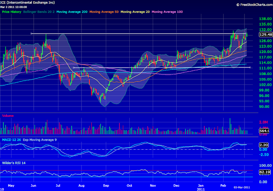This screenshot has height=191, width=273.
Task: Click the 138.00 price axis label
Action: pos(265,19)
